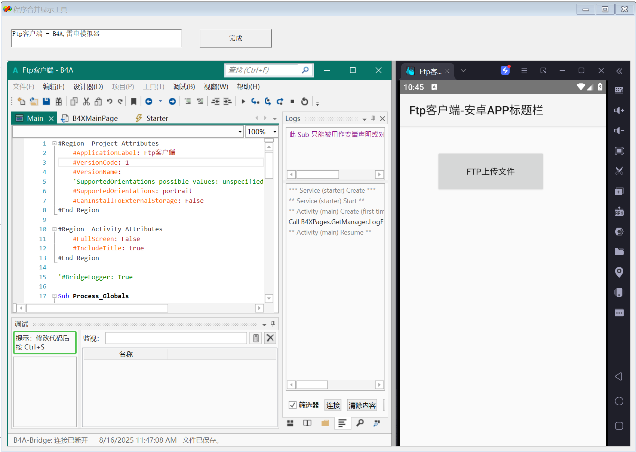Open the Find magnifier tab below Logs
Screen dimensions: 636x452
point(360,423)
